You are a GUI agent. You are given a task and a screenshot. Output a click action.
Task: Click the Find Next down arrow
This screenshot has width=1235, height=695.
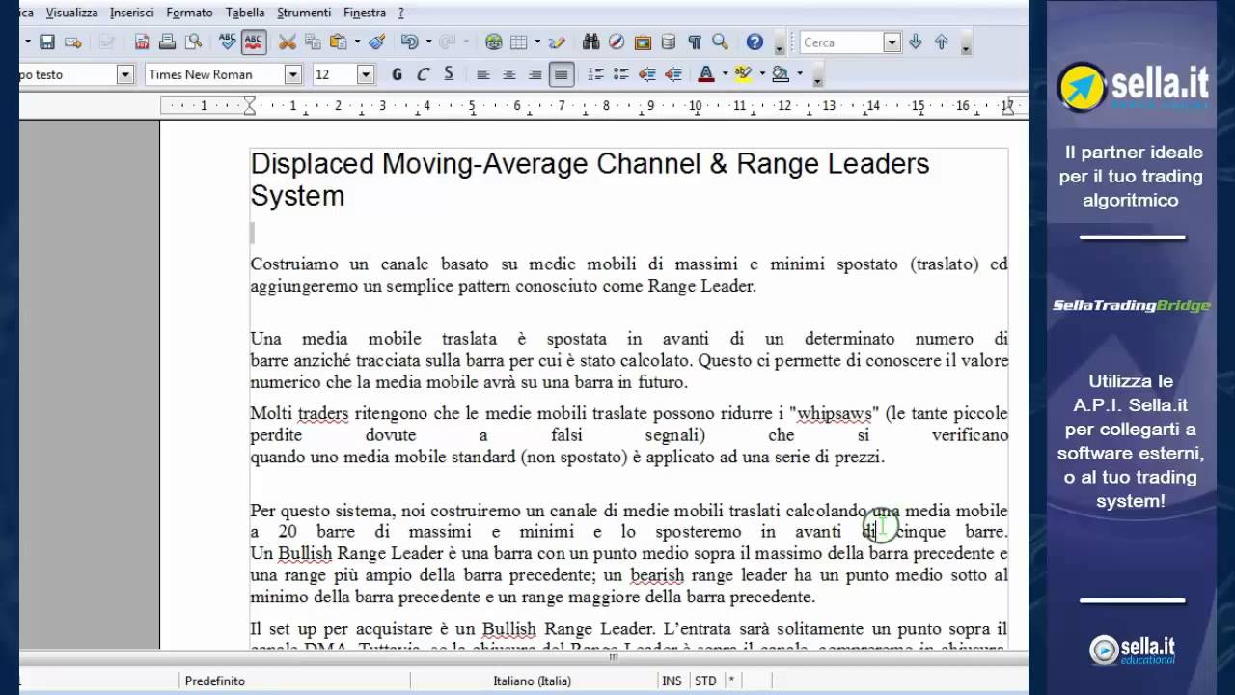coord(916,42)
